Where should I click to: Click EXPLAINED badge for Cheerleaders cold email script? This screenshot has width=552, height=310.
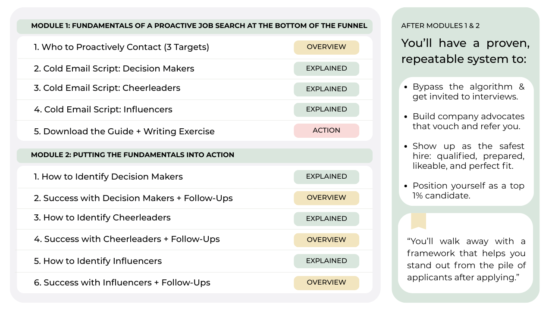[326, 89]
